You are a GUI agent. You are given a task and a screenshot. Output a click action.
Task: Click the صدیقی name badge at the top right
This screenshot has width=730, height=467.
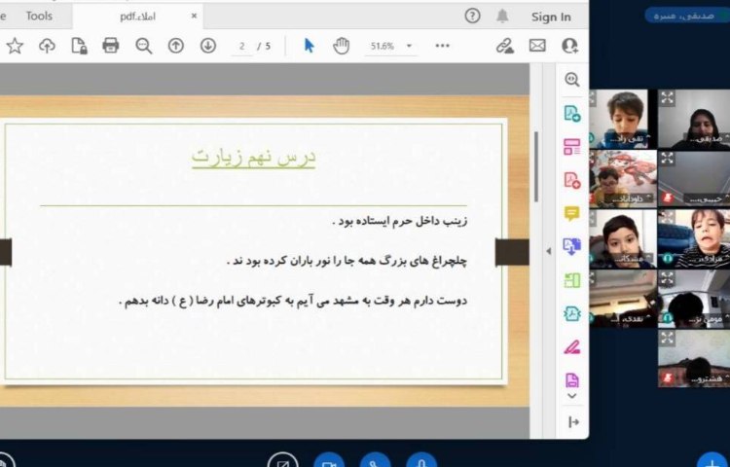pyautogui.click(x=688, y=16)
